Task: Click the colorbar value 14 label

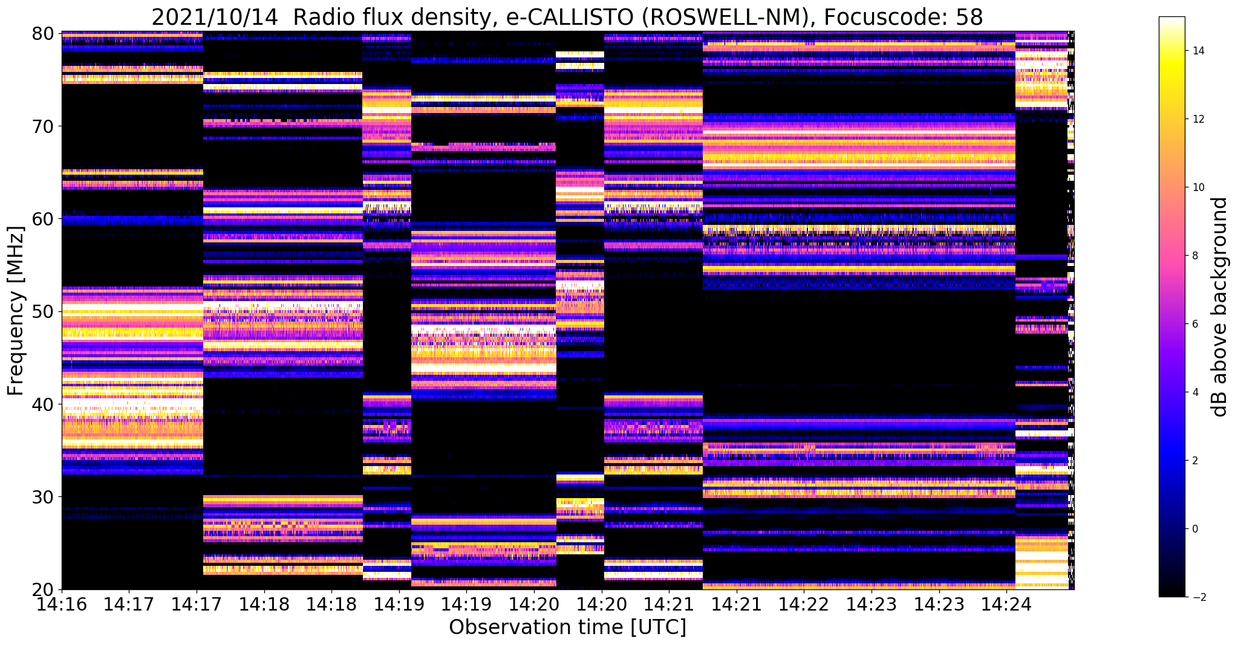Action: tap(1197, 51)
